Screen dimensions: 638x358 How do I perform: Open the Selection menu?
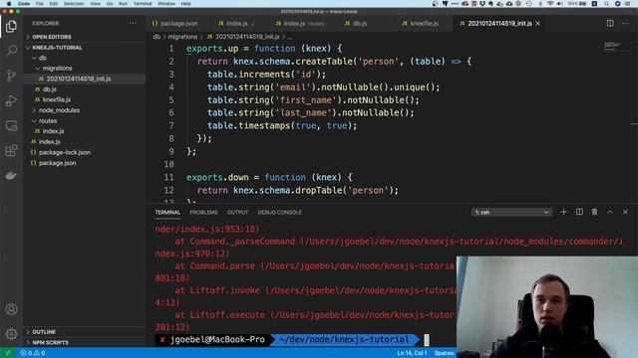tap(74, 4)
